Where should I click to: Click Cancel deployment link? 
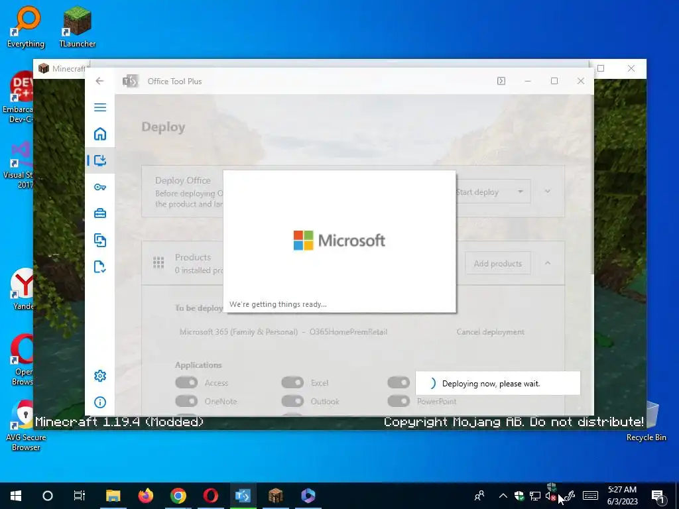click(x=490, y=332)
